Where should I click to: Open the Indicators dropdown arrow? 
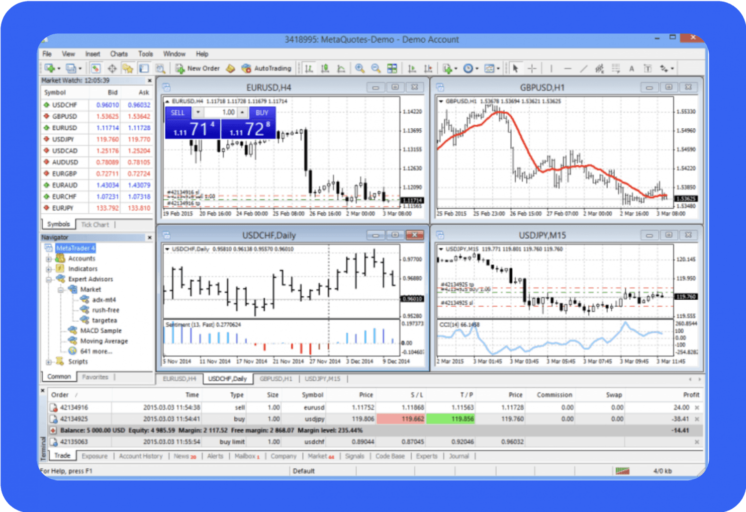456,69
